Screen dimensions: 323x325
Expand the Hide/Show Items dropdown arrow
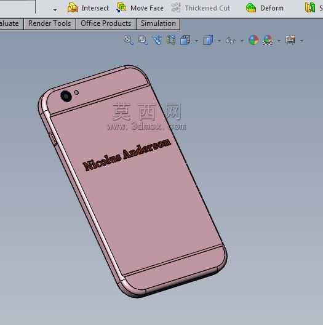coord(242,41)
